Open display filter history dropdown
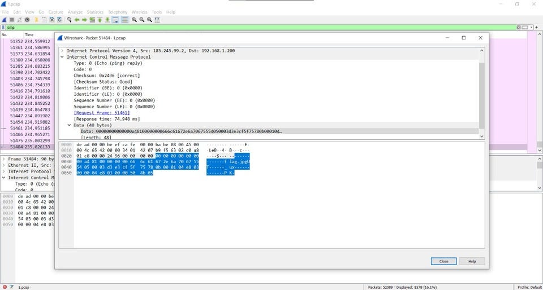 532,27
